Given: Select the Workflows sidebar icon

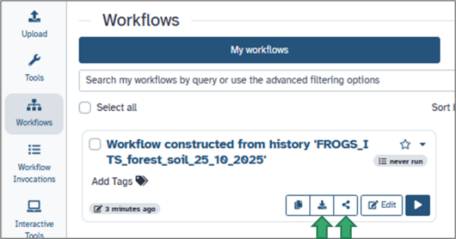Looking at the screenshot, I should point(34,105).
